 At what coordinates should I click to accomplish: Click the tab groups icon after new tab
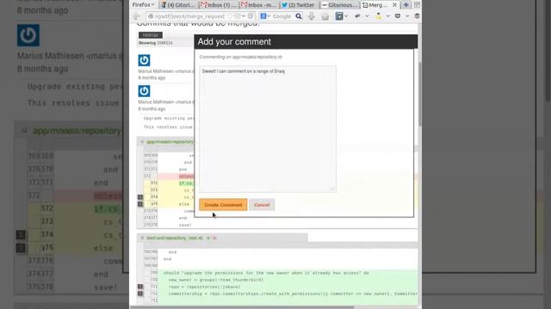(x=417, y=5)
